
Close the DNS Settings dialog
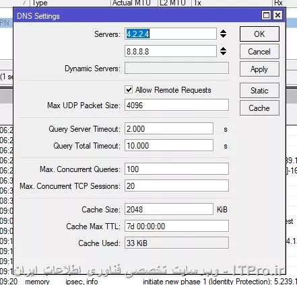(x=277, y=15)
